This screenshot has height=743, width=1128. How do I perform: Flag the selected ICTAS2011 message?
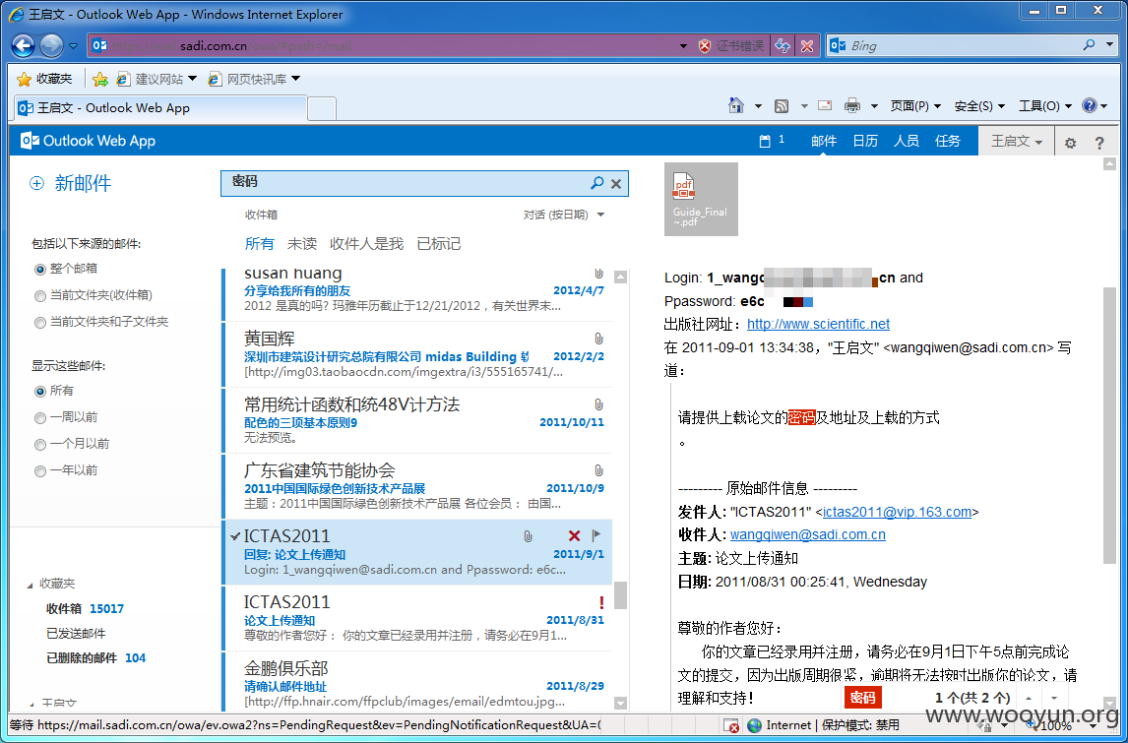click(595, 535)
